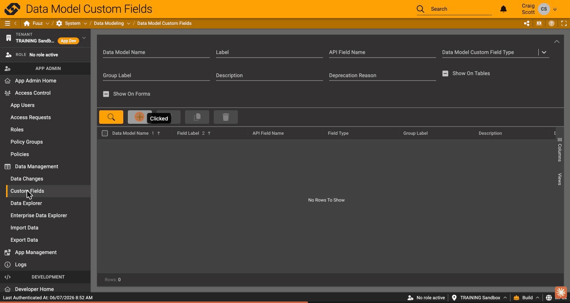Collapse the filter panel chevron

click(x=557, y=41)
